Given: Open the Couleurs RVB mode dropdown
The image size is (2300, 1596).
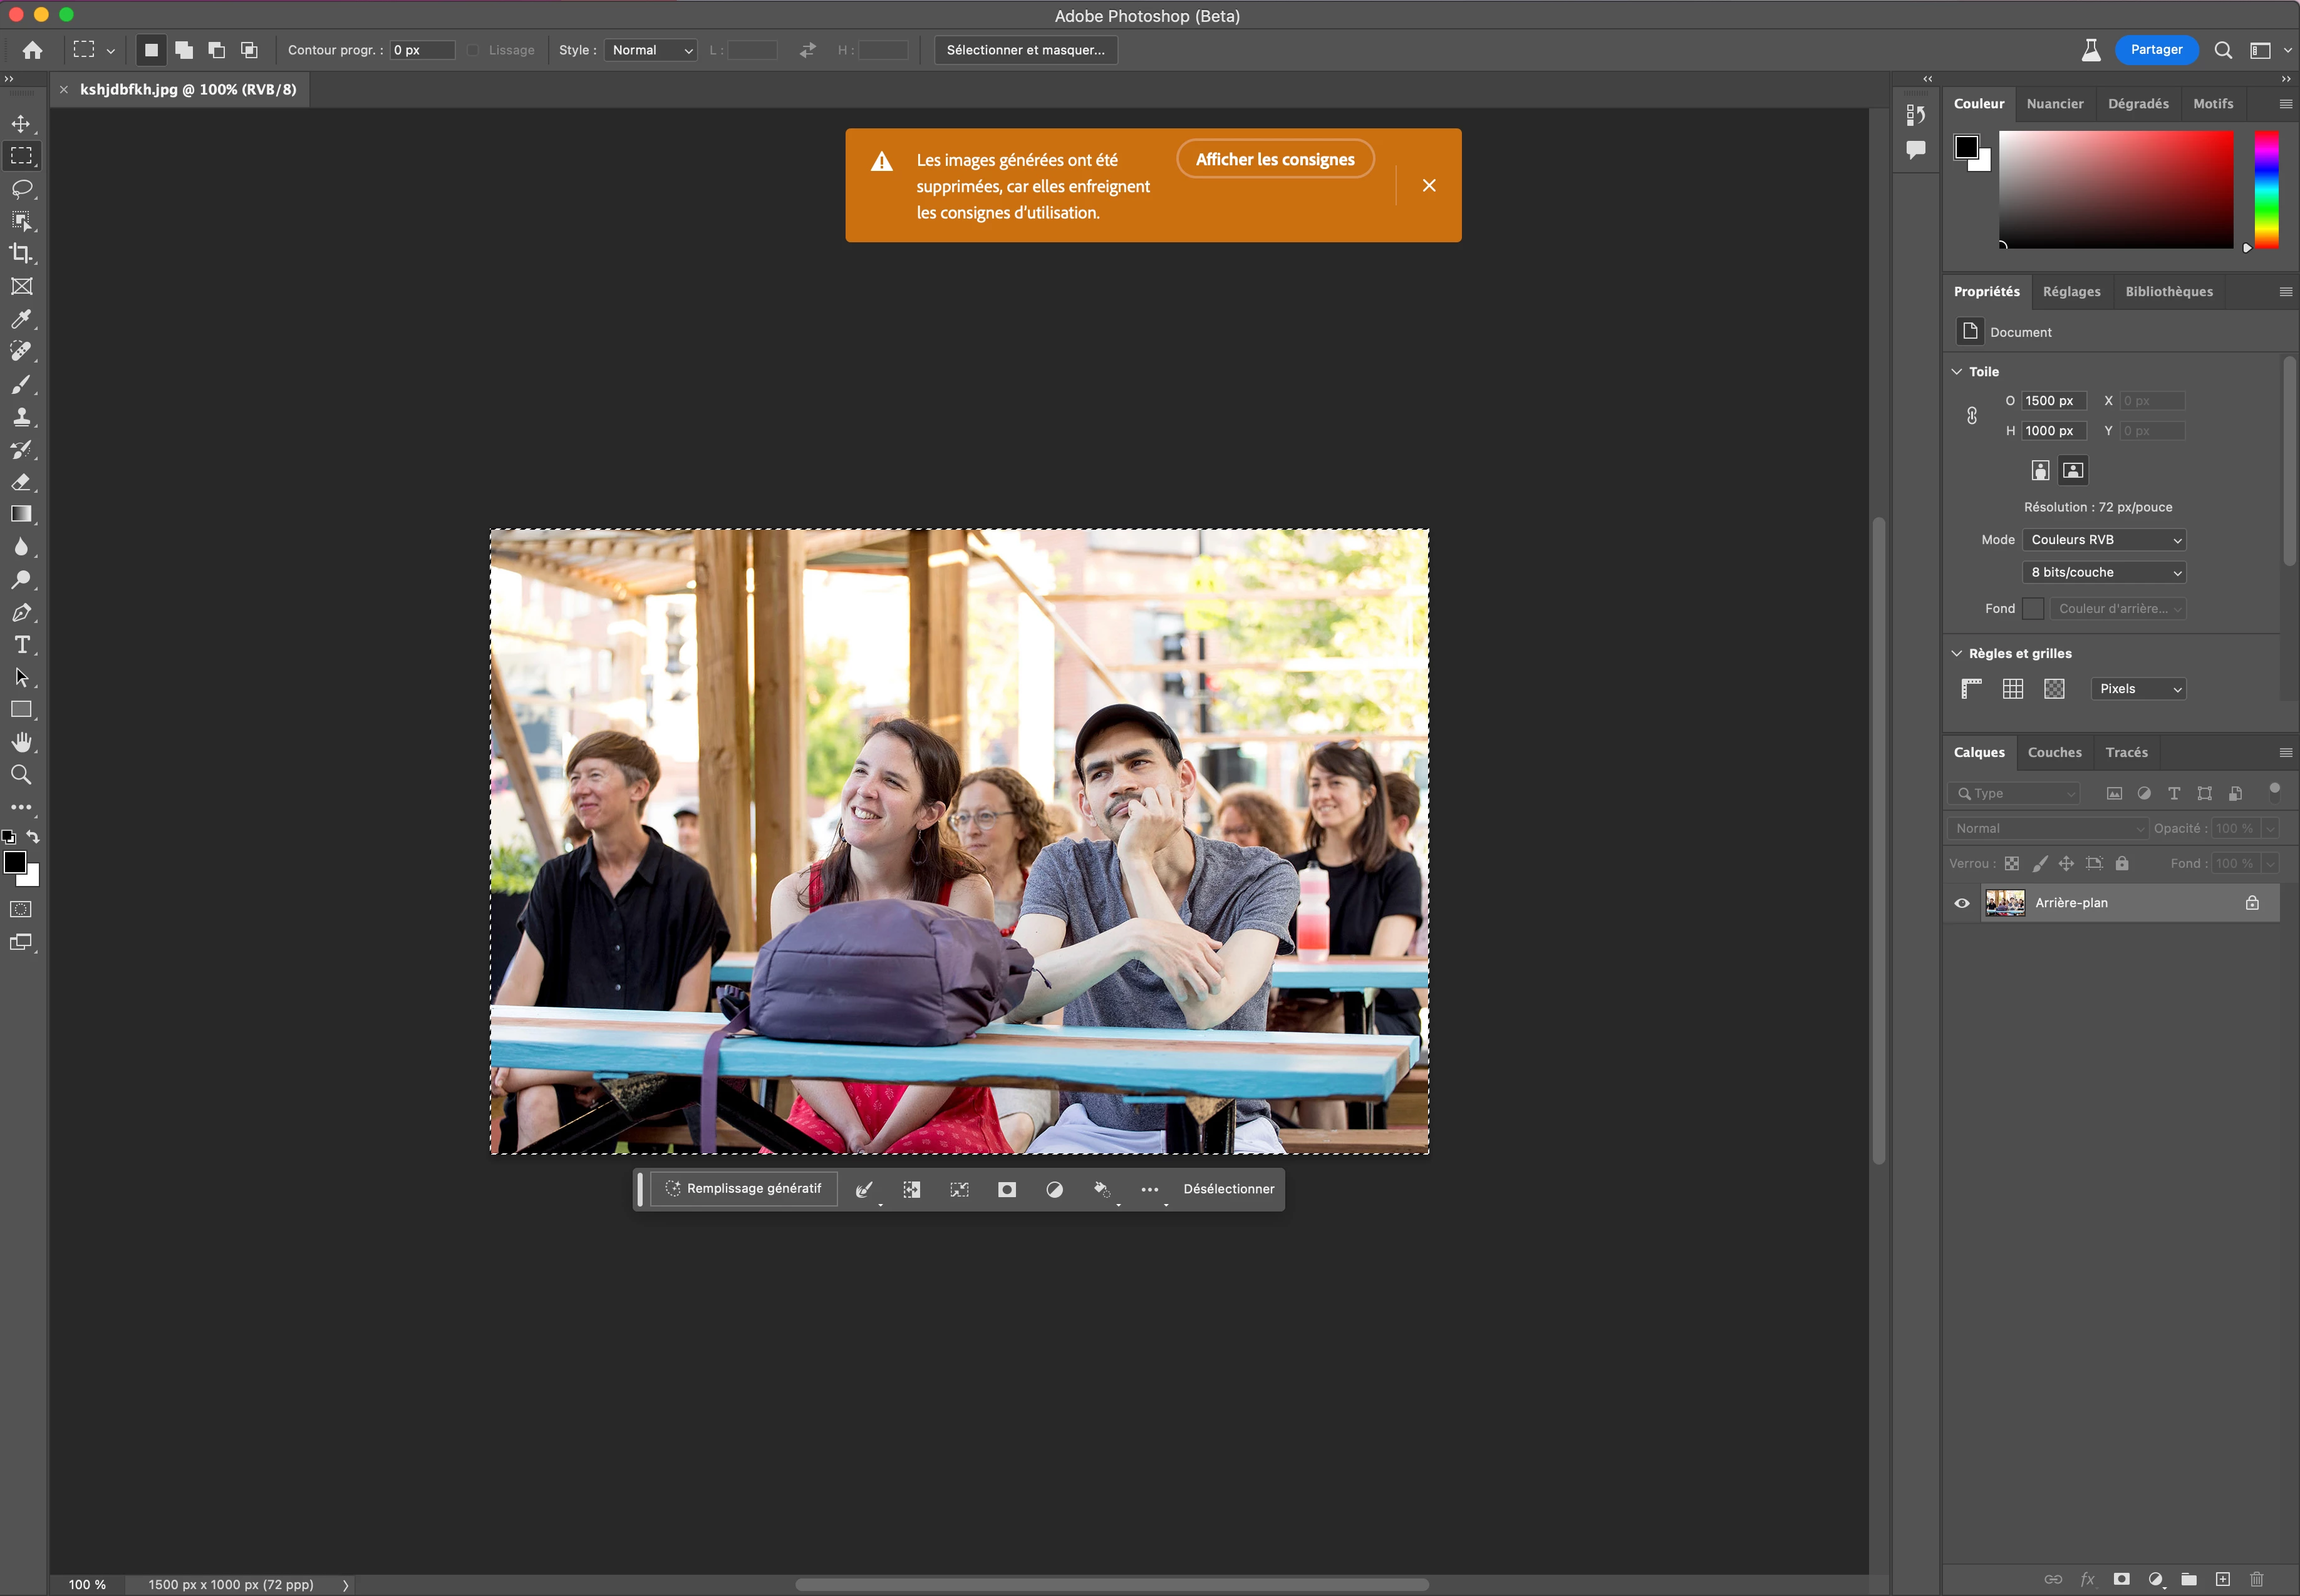Looking at the screenshot, I should coord(2104,540).
